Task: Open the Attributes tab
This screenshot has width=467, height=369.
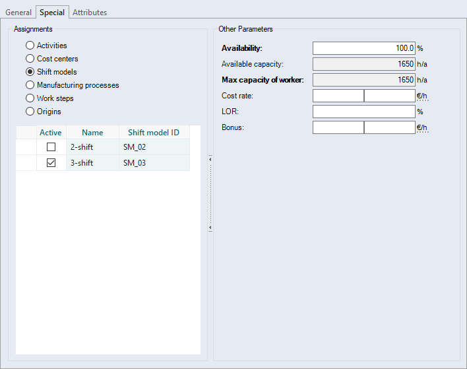Action: tap(90, 13)
